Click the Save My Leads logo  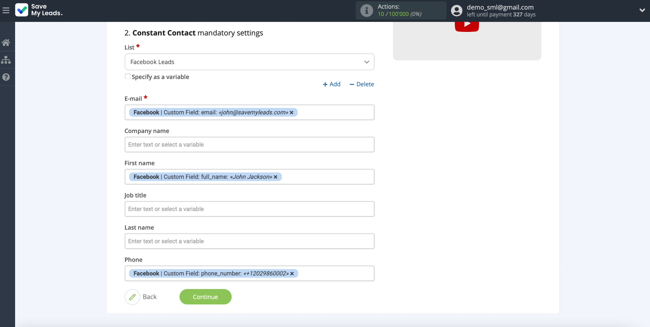pyautogui.click(x=39, y=10)
